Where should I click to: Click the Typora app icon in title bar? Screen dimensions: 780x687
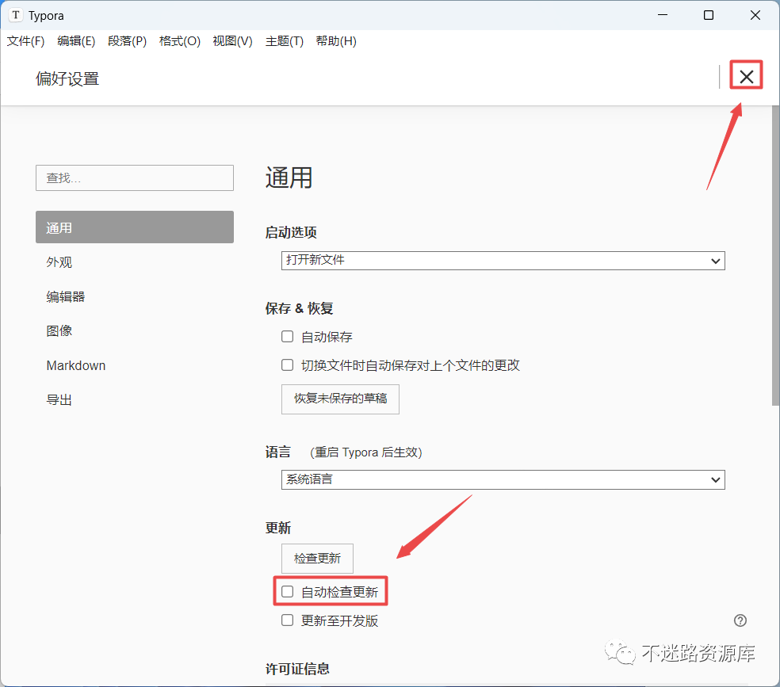[16, 15]
